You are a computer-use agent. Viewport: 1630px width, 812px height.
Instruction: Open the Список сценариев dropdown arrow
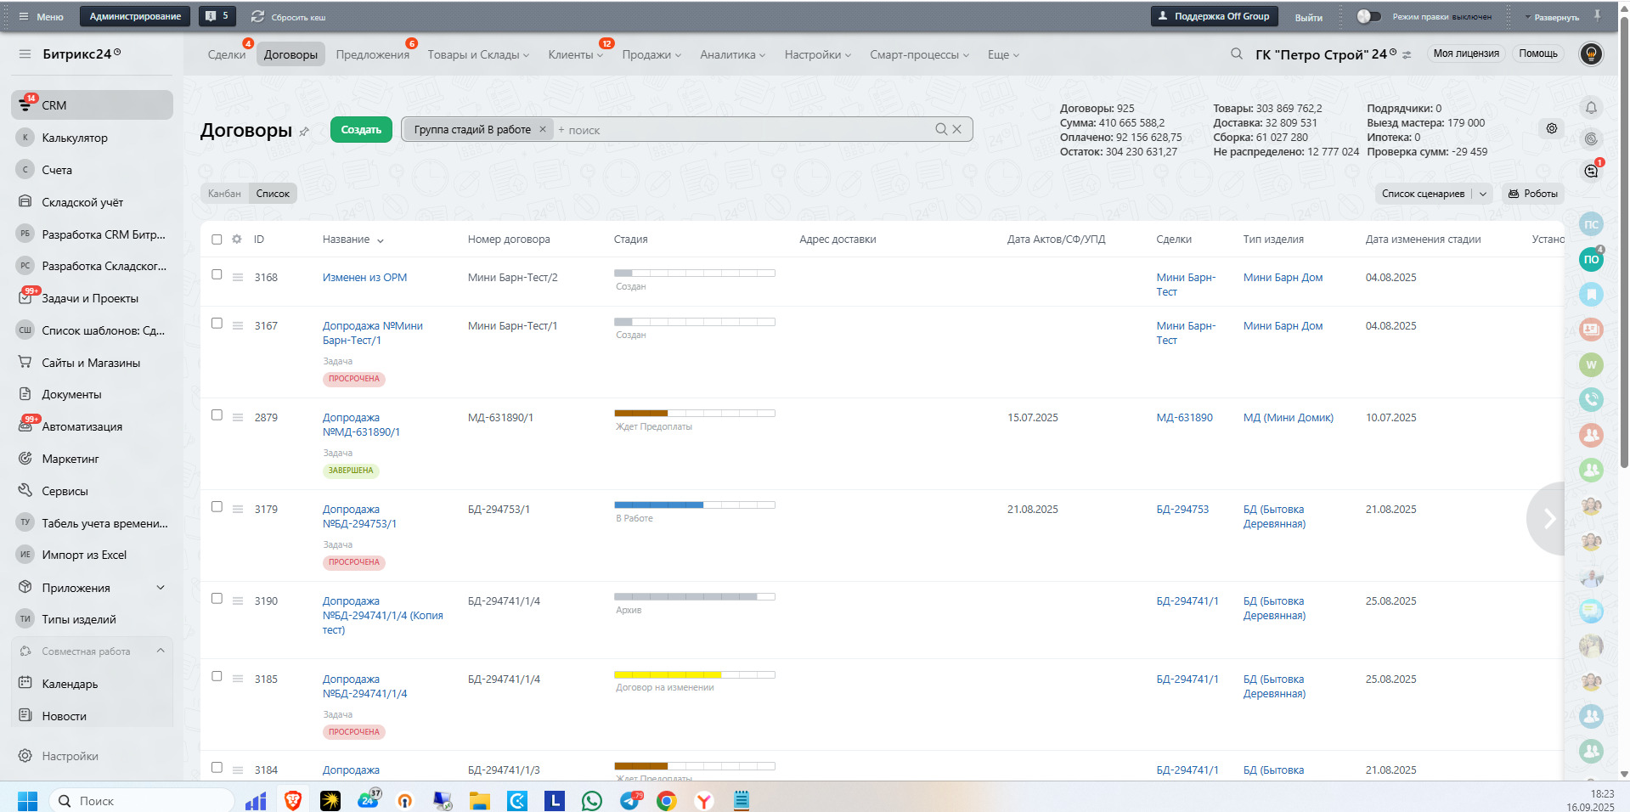[x=1483, y=194]
